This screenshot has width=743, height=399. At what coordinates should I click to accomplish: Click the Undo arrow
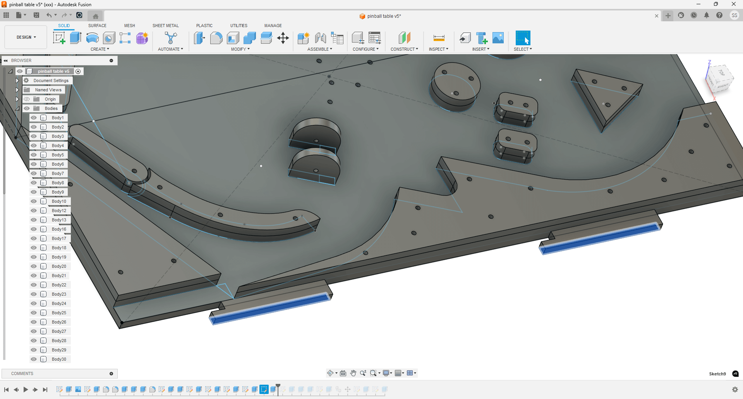[x=49, y=15]
